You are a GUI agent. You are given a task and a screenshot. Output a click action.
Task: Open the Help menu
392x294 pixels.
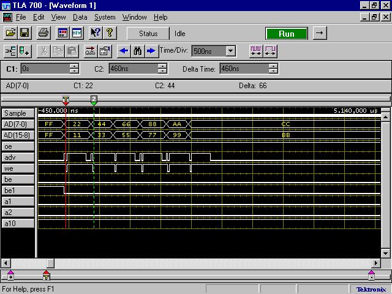point(160,17)
